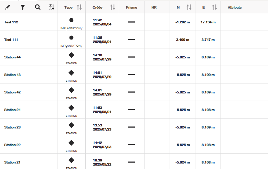Select the Station 22 row name
This screenshot has width=268, height=169.
pos(12,145)
